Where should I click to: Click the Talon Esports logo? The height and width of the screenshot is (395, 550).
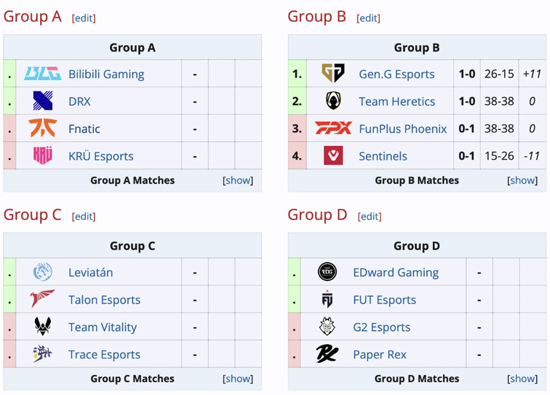click(x=43, y=299)
